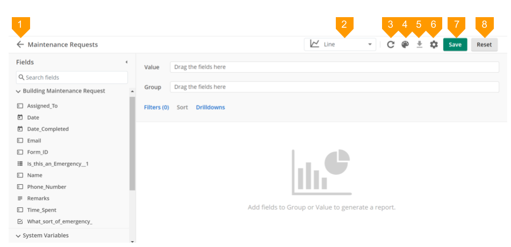Image resolution: width=511 pixels, height=247 pixels.
Task: Click the back arrow beside Maintenance Requests
Action: [x=20, y=44]
